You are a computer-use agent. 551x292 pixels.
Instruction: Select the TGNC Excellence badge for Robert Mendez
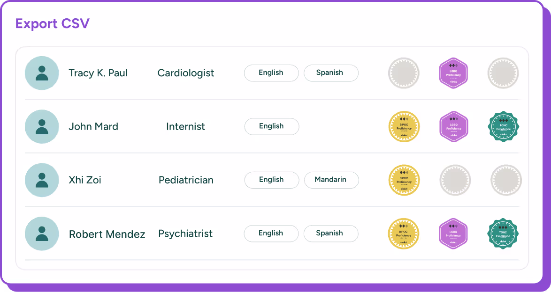[x=503, y=234]
